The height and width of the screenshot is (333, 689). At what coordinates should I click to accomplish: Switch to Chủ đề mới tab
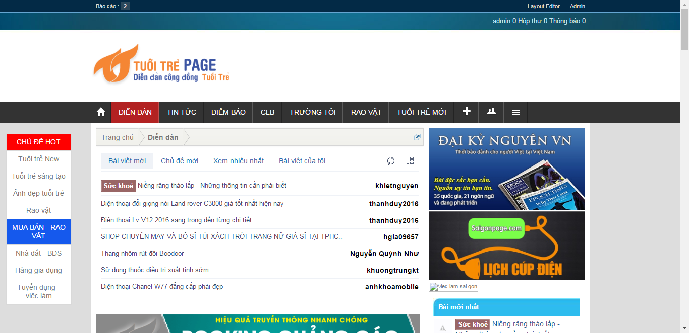[x=180, y=161]
